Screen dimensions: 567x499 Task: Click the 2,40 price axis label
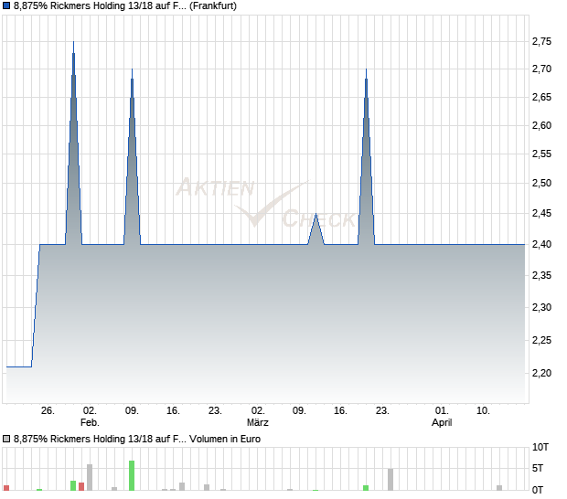coord(541,244)
